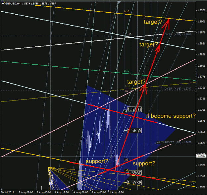Click the 1x4 label beside 1.5703
Screen dimensions: 207x195
tap(125, 111)
